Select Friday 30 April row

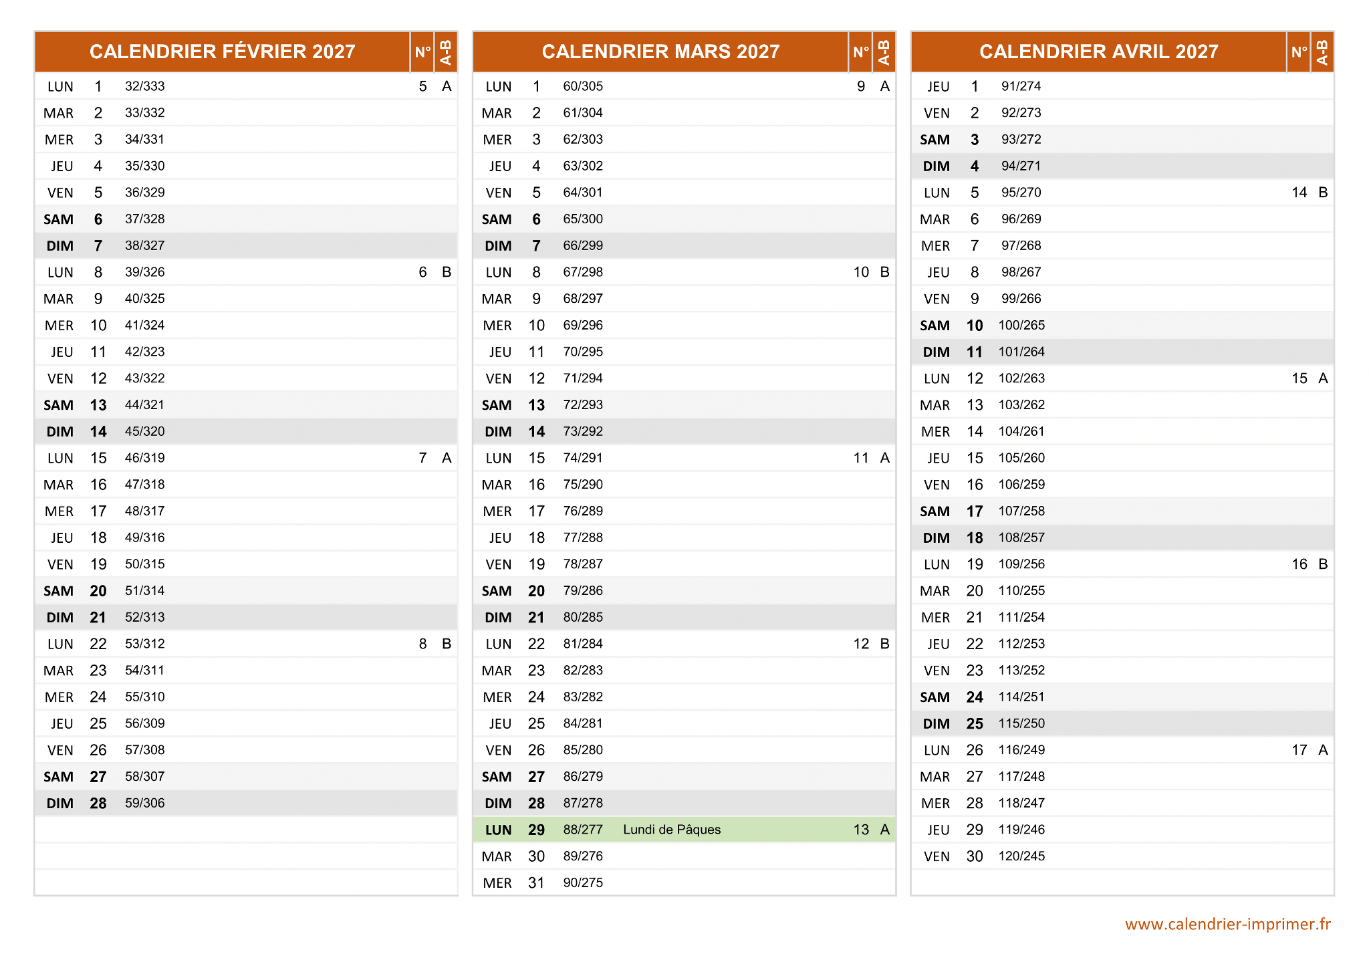pyautogui.click(x=1122, y=856)
